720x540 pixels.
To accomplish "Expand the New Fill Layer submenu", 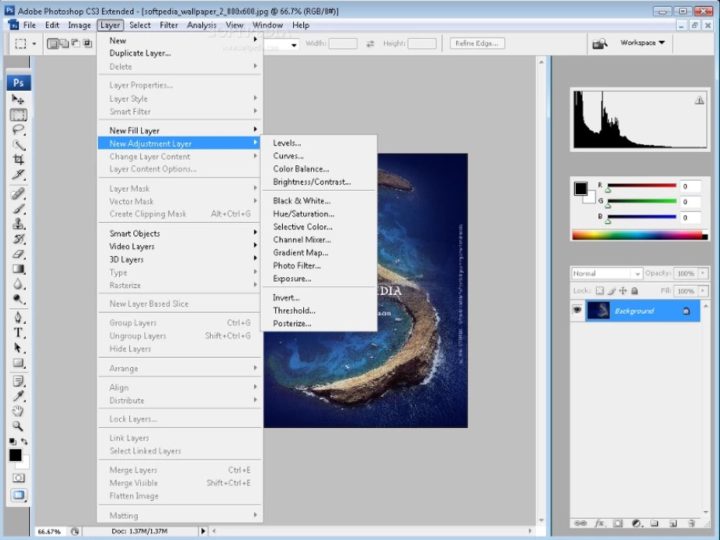I will click(133, 130).
